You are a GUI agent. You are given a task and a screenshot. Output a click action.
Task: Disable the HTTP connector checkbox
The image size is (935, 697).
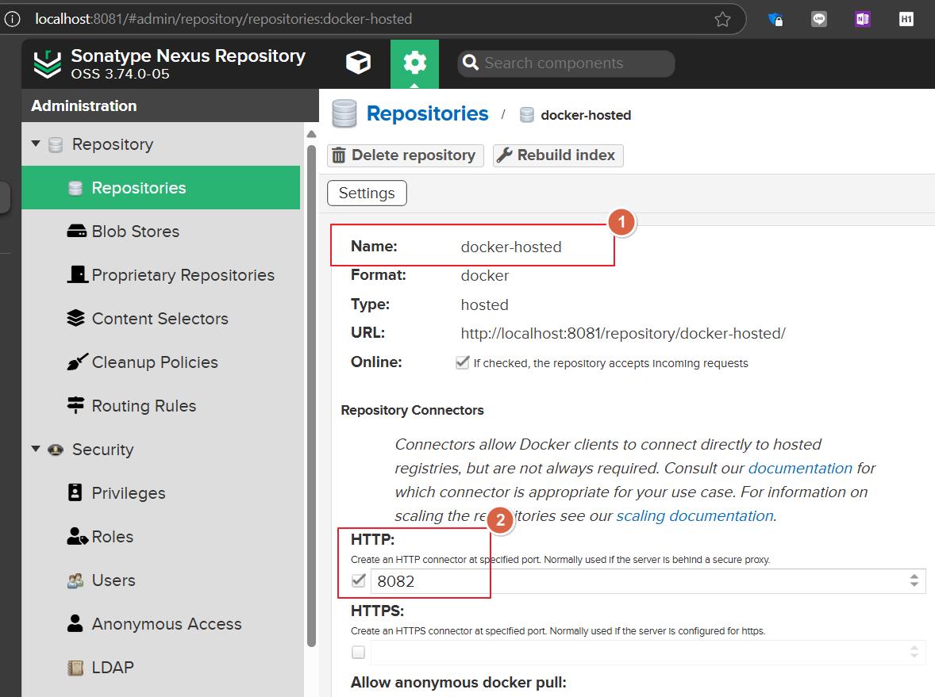358,580
